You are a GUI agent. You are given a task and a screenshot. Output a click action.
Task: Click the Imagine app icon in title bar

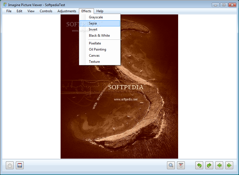5,5
